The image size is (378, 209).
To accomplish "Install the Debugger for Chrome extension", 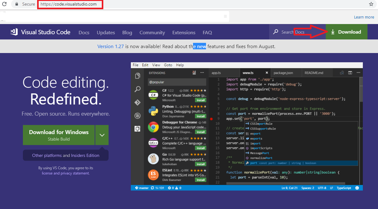I will tap(200, 132).
